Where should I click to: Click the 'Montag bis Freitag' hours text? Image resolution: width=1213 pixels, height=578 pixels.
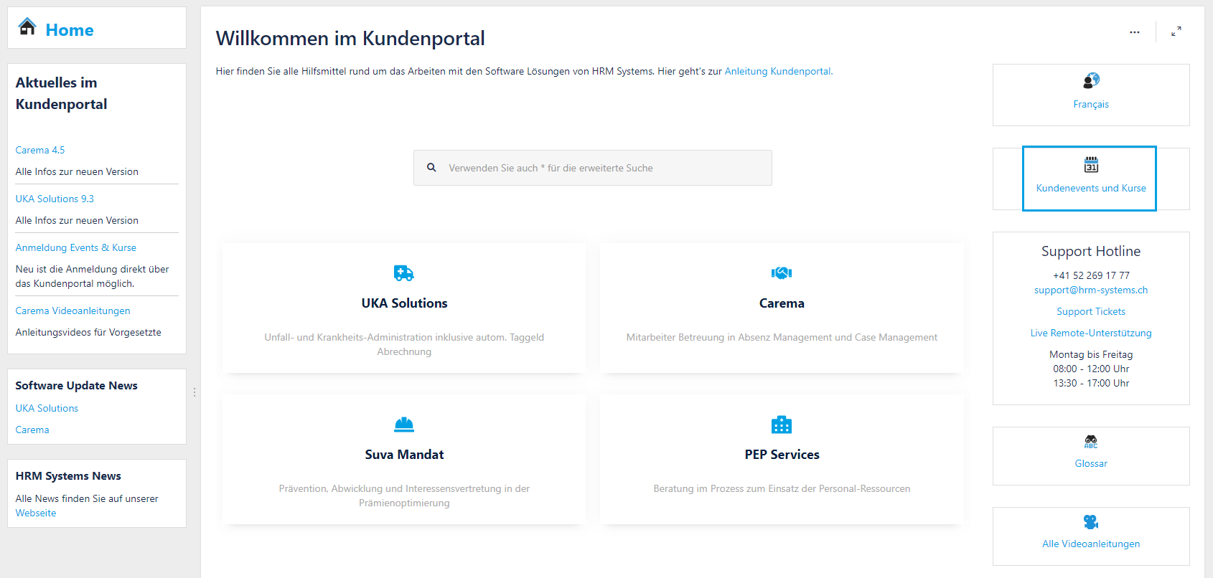coord(1091,355)
